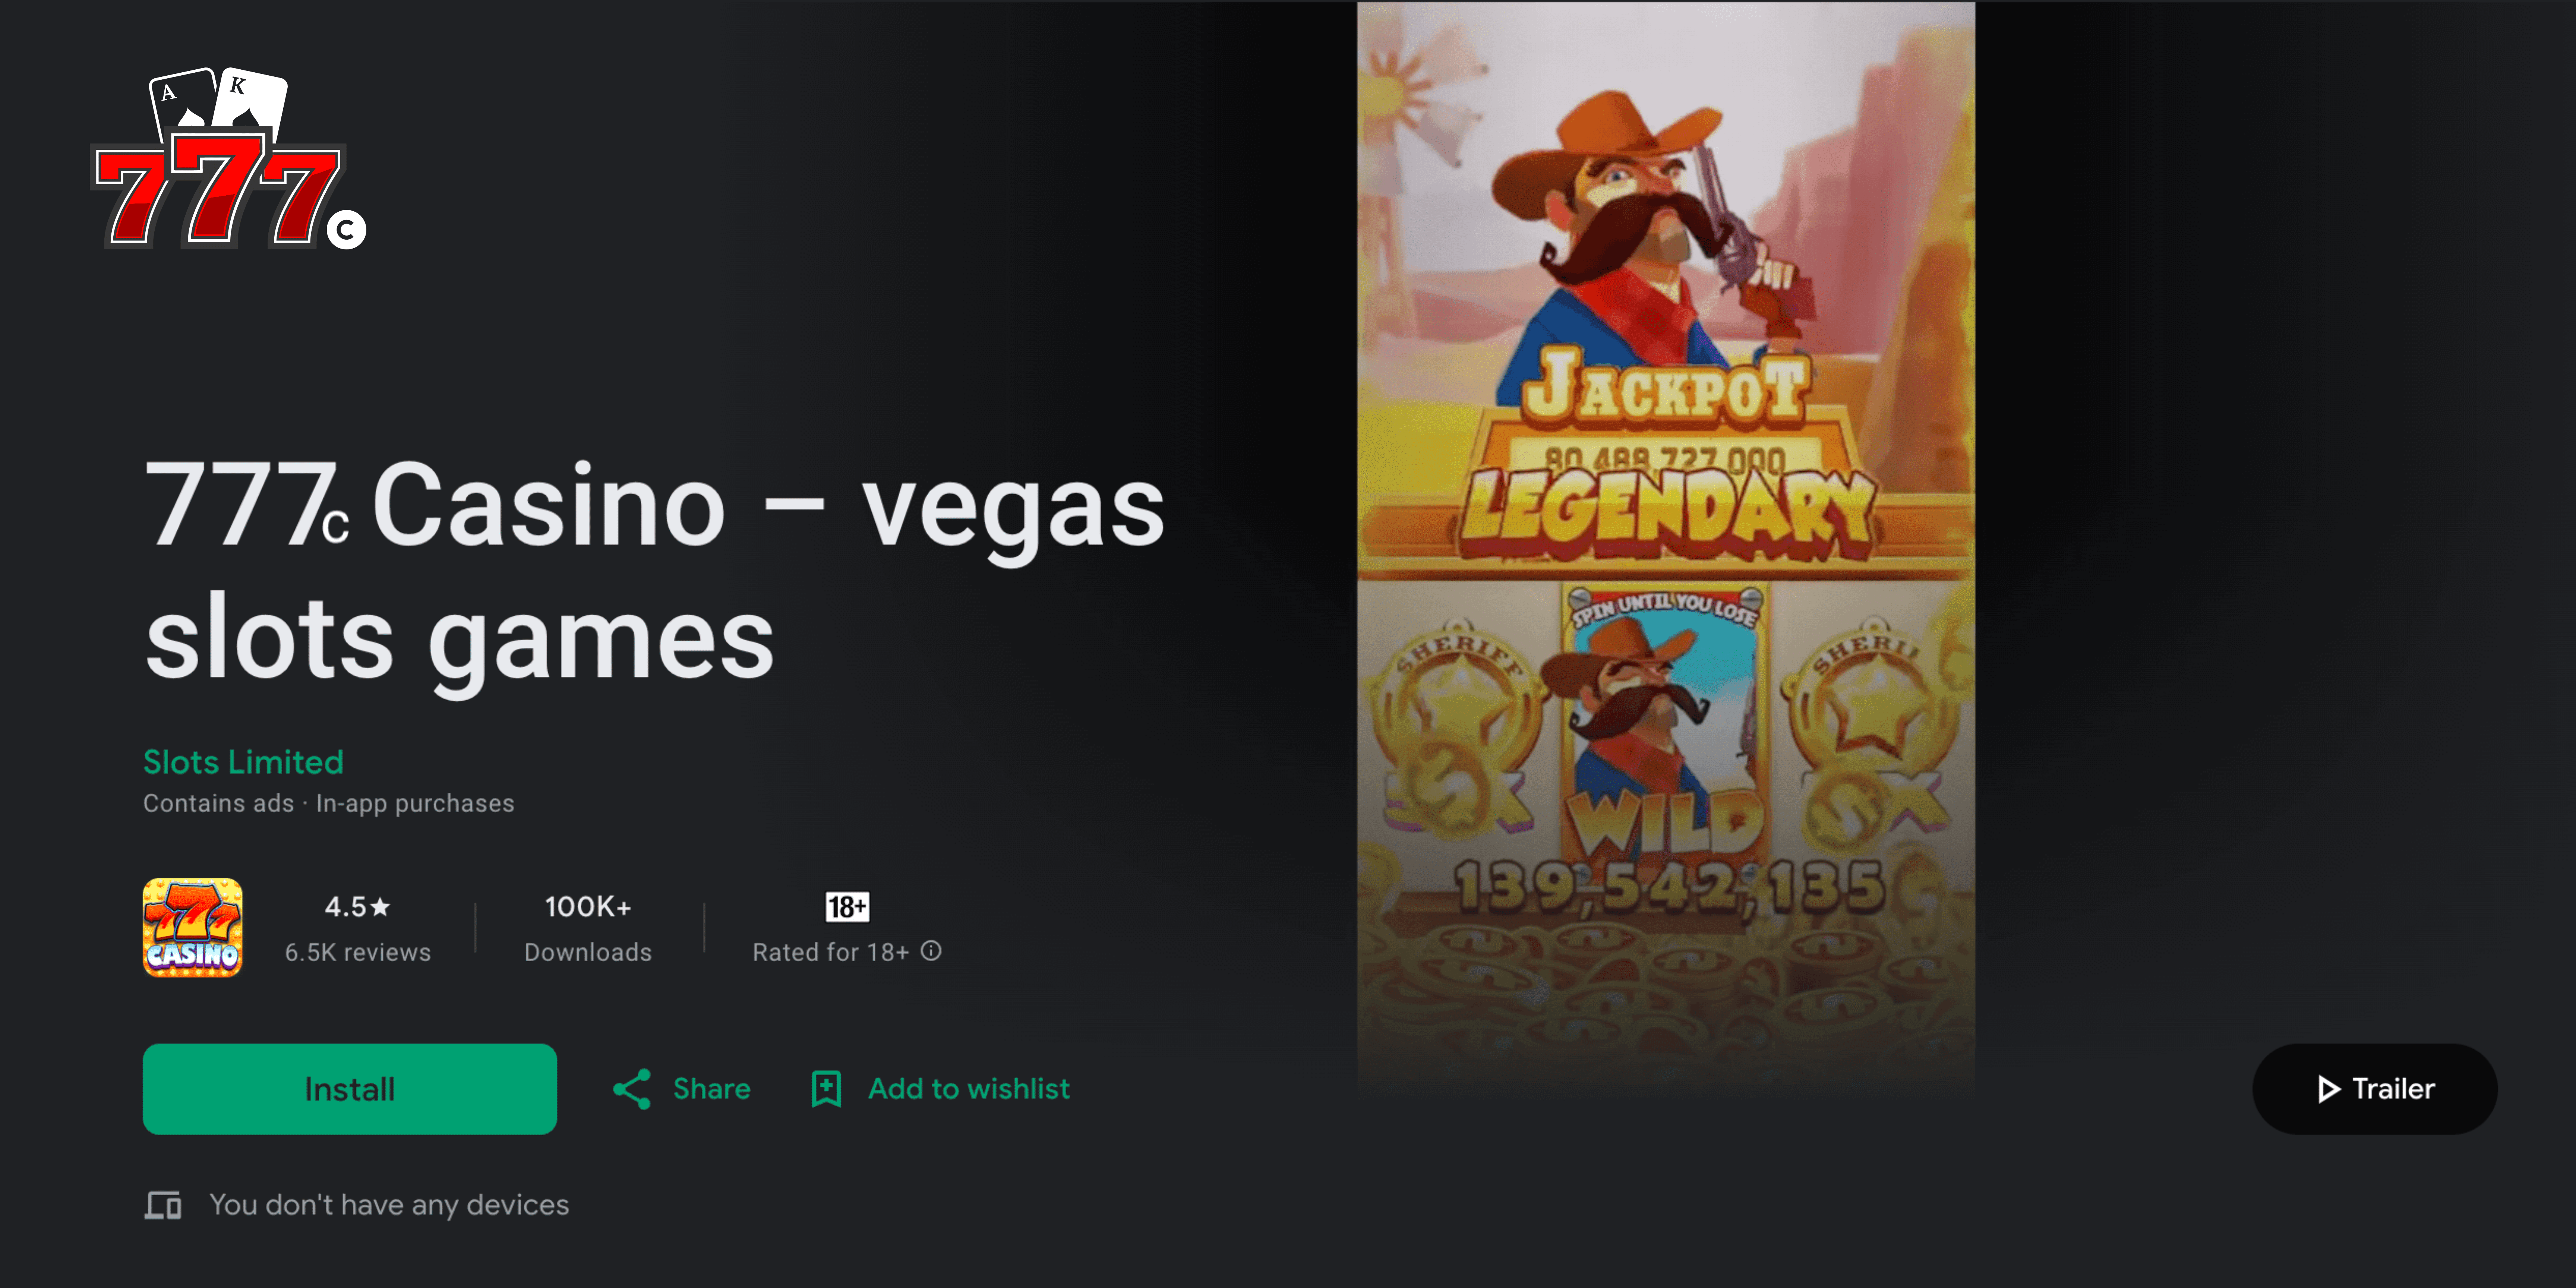Play the Trailer video
2576x1288 pixels.
(2375, 1089)
